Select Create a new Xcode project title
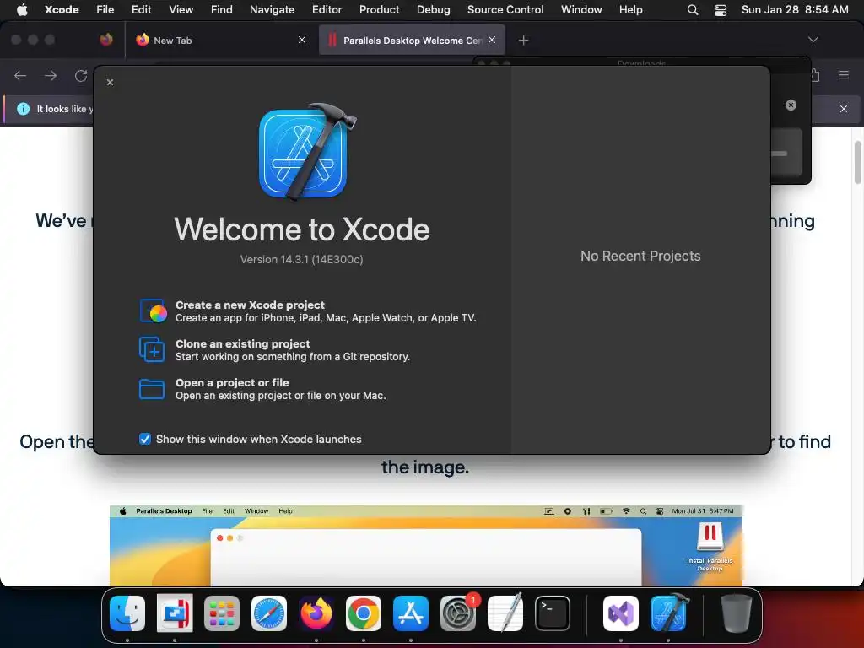The width and height of the screenshot is (864, 648). 250,305
